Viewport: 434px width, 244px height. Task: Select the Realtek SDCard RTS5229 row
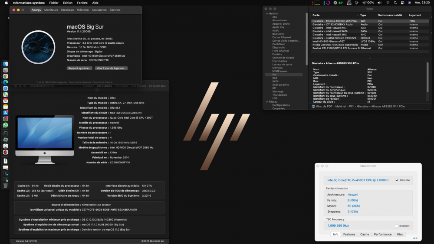point(370,38)
